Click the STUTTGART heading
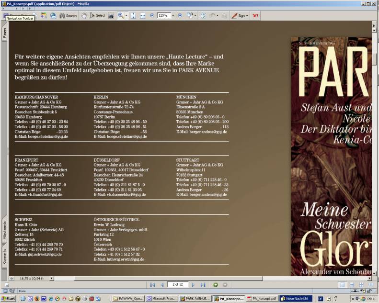This screenshot has width=379, height=303. (187, 160)
